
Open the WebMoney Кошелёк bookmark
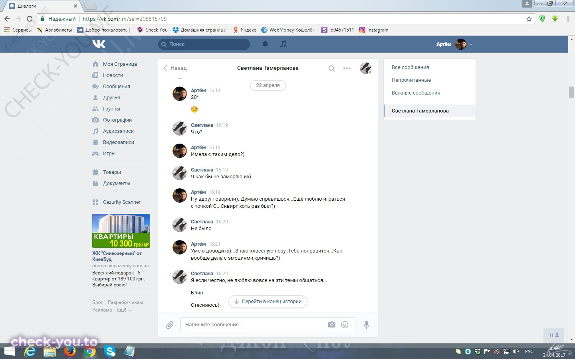point(288,30)
